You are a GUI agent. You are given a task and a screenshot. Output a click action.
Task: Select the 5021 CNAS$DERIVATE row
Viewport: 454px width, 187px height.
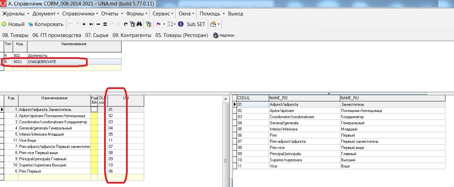[x=62, y=62]
